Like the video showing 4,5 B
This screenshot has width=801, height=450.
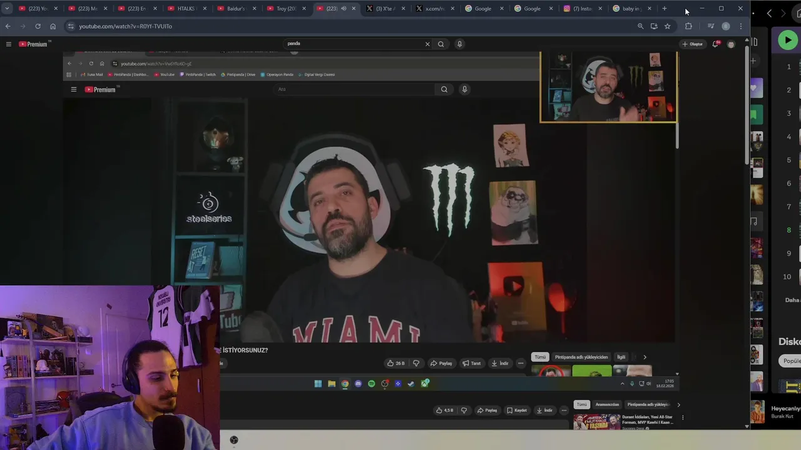click(444, 410)
